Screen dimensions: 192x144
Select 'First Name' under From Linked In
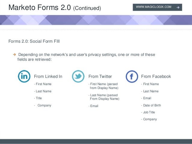click(x=44, y=84)
